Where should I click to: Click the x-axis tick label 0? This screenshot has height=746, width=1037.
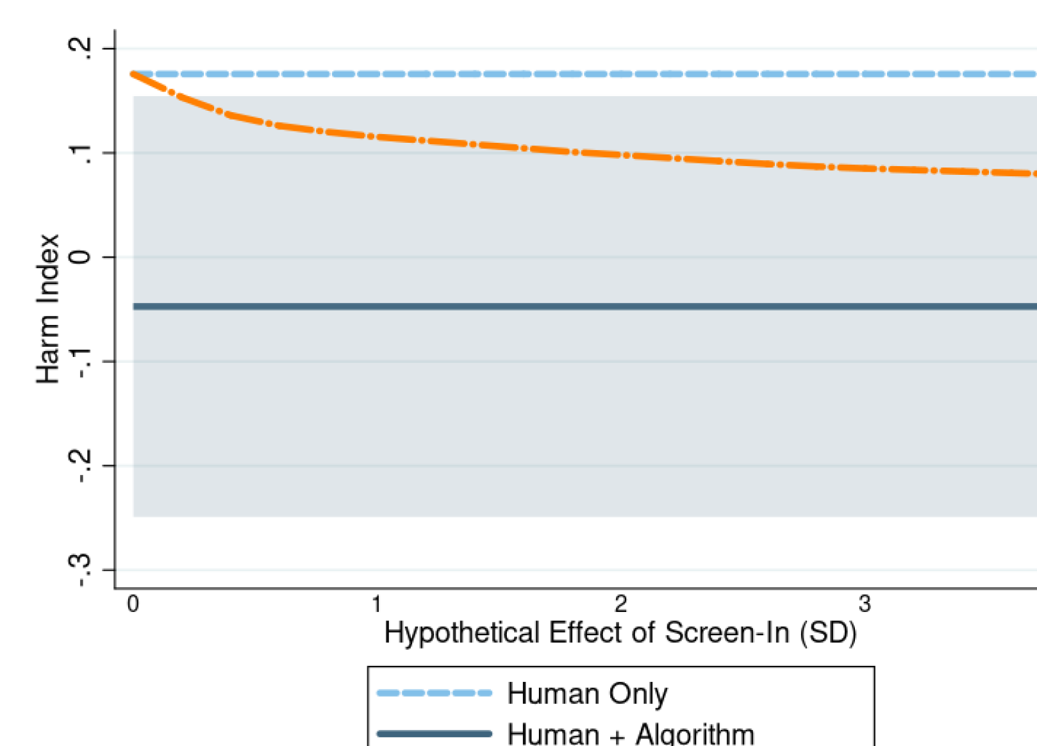point(133,605)
